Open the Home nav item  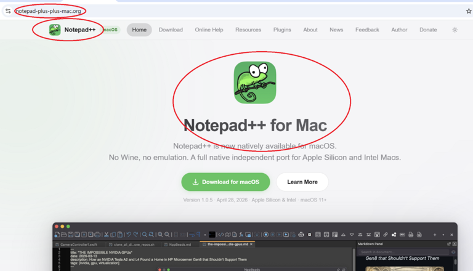(x=139, y=30)
